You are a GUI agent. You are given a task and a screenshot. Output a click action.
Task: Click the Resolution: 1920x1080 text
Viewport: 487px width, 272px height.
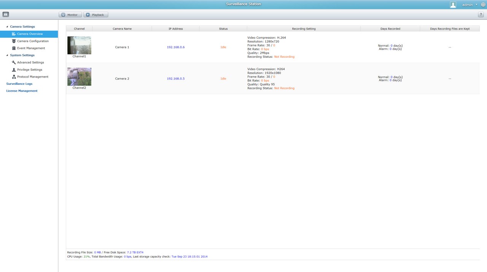tap(264, 73)
